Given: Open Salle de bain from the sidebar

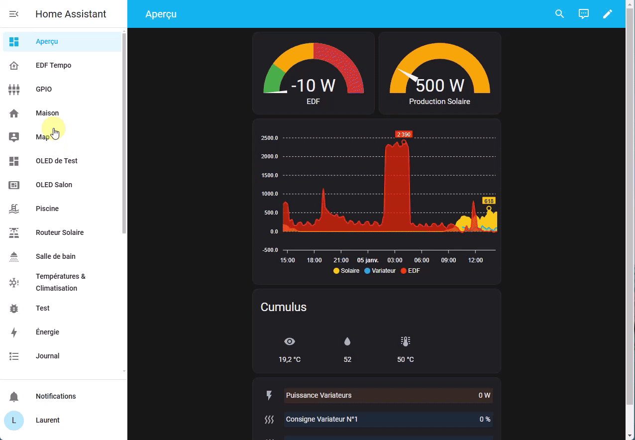Looking at the screenshot, I should pos(62,257).
